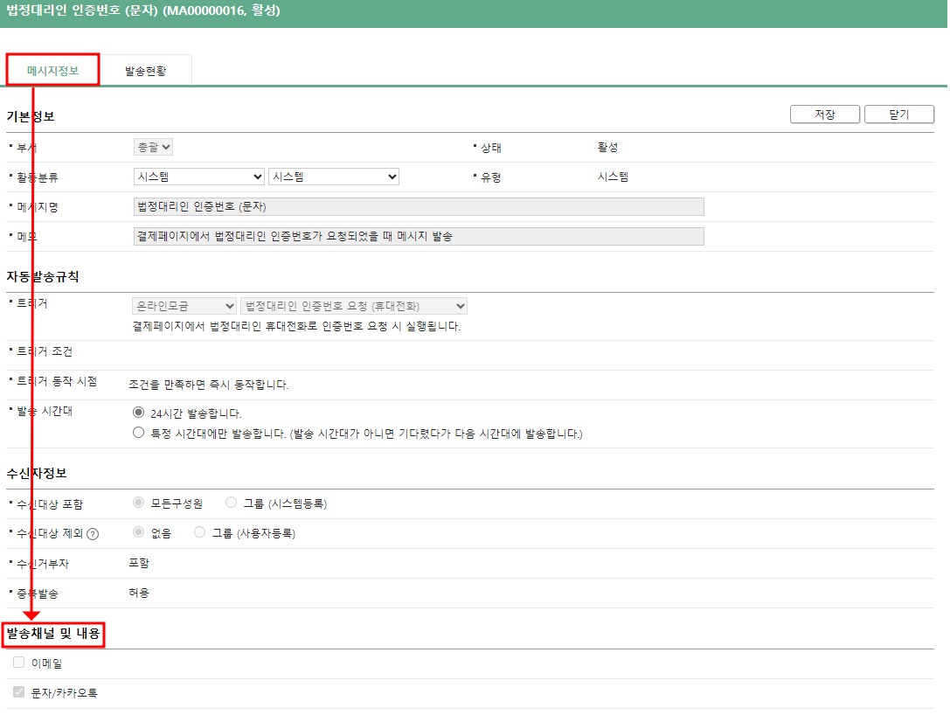950x715 pixels.
Task: Switch to the 메시지정보 tab
Action: tap(52, 71)
